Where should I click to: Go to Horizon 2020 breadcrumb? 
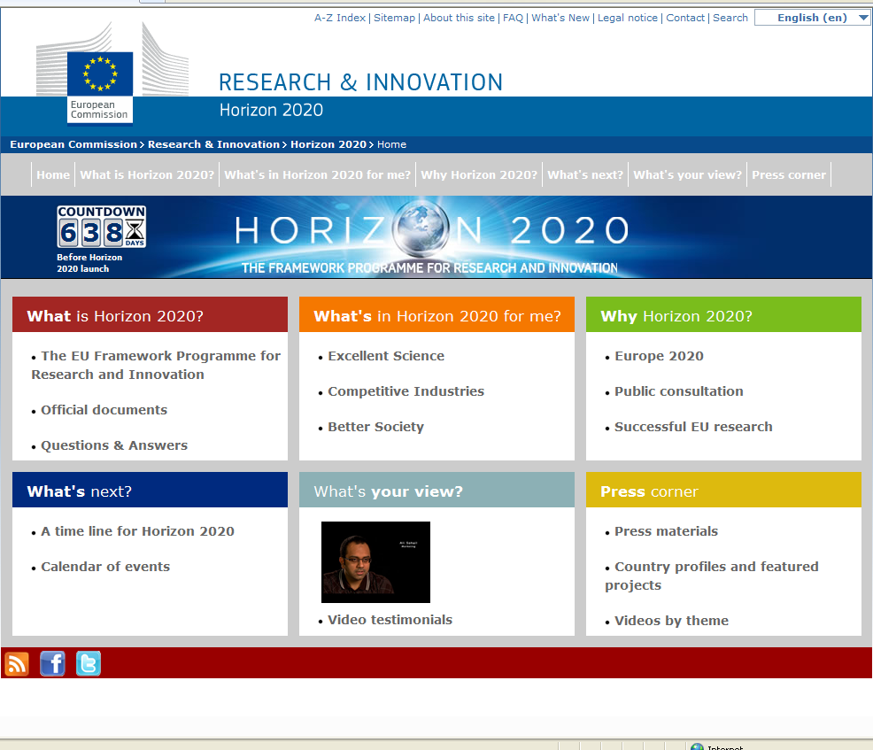pos(328,144)
